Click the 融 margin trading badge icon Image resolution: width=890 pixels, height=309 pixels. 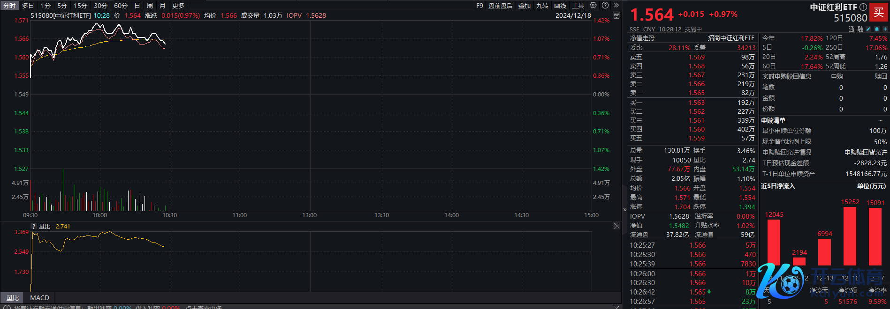[860, 29]
